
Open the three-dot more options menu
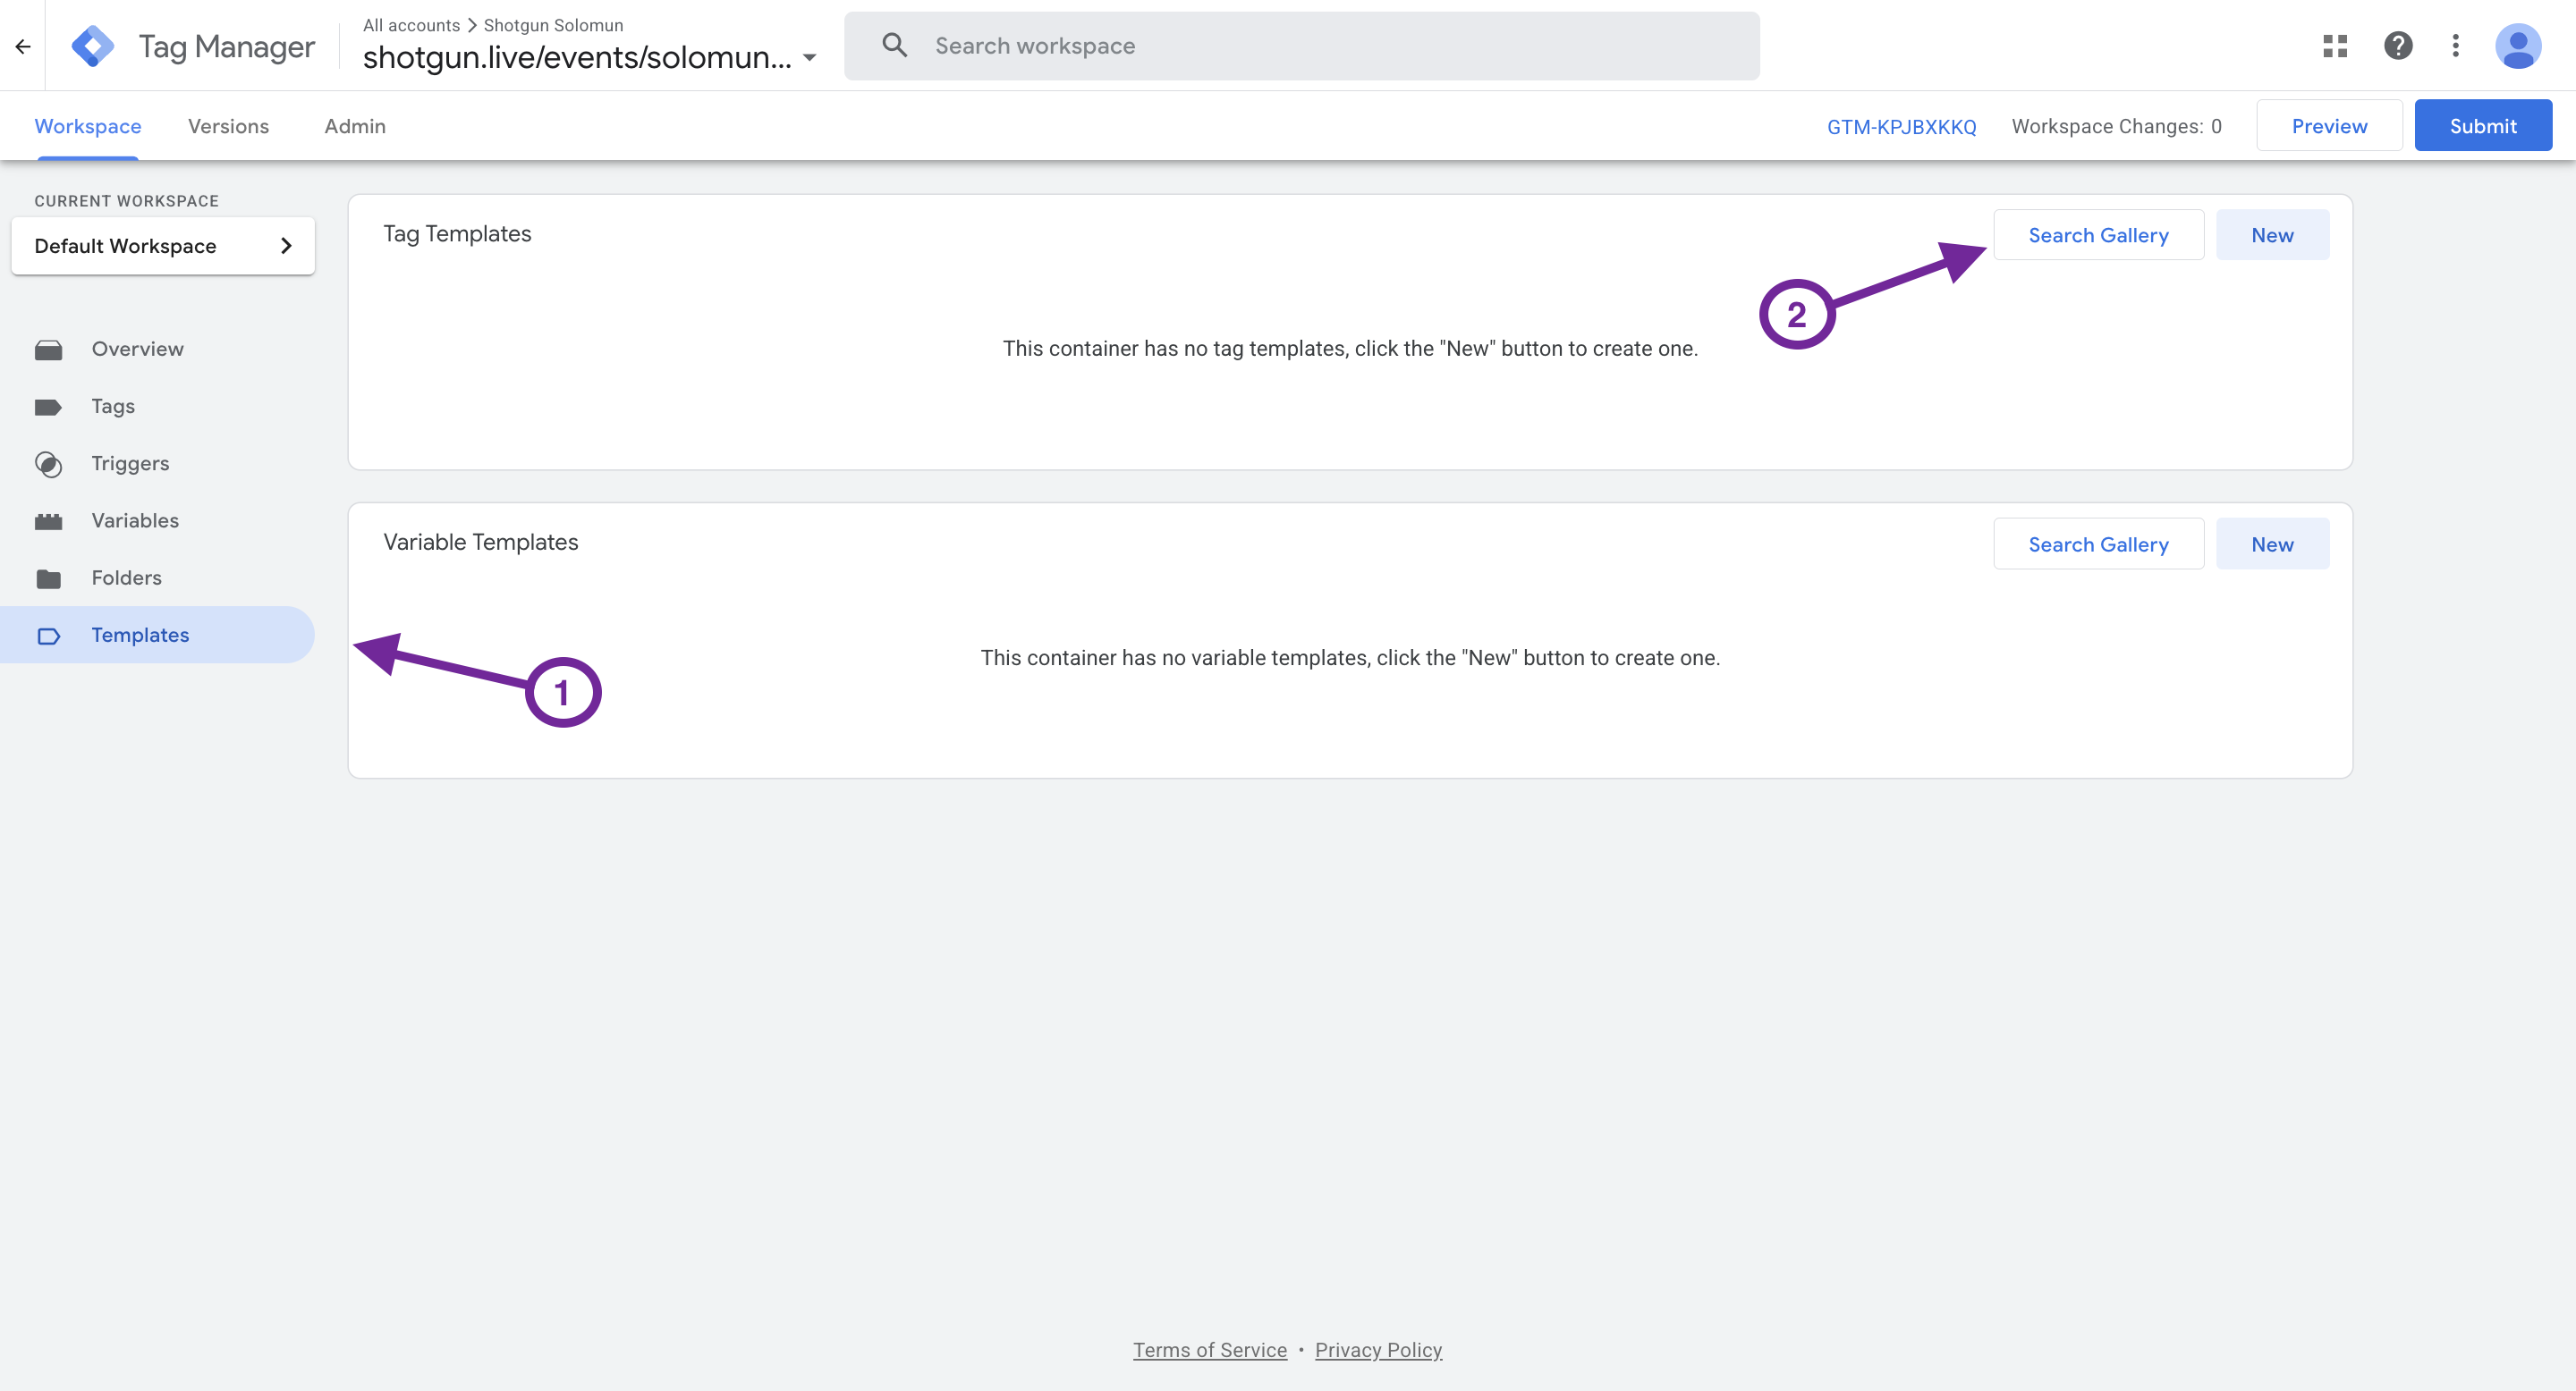click(x=2455, y=46)
